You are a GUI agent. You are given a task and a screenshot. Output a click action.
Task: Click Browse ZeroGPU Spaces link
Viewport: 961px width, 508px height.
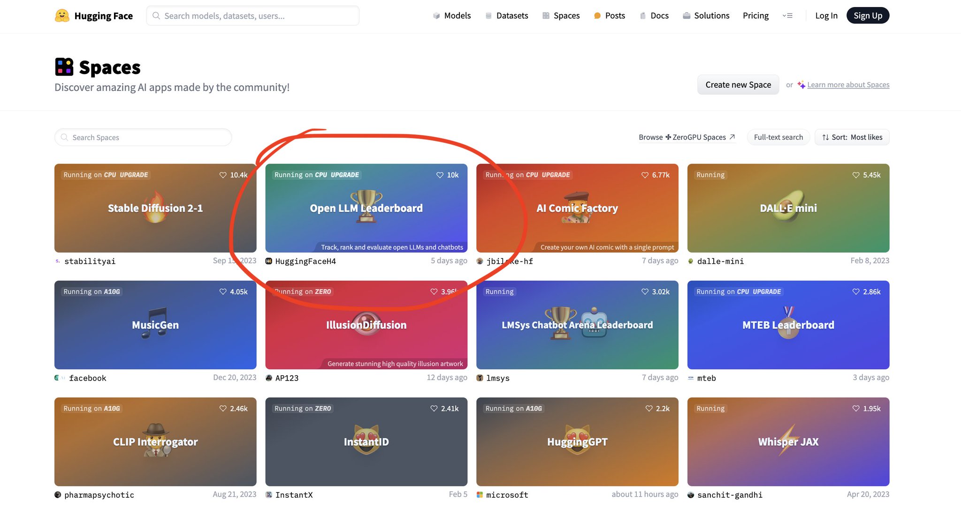pos(686,137)
